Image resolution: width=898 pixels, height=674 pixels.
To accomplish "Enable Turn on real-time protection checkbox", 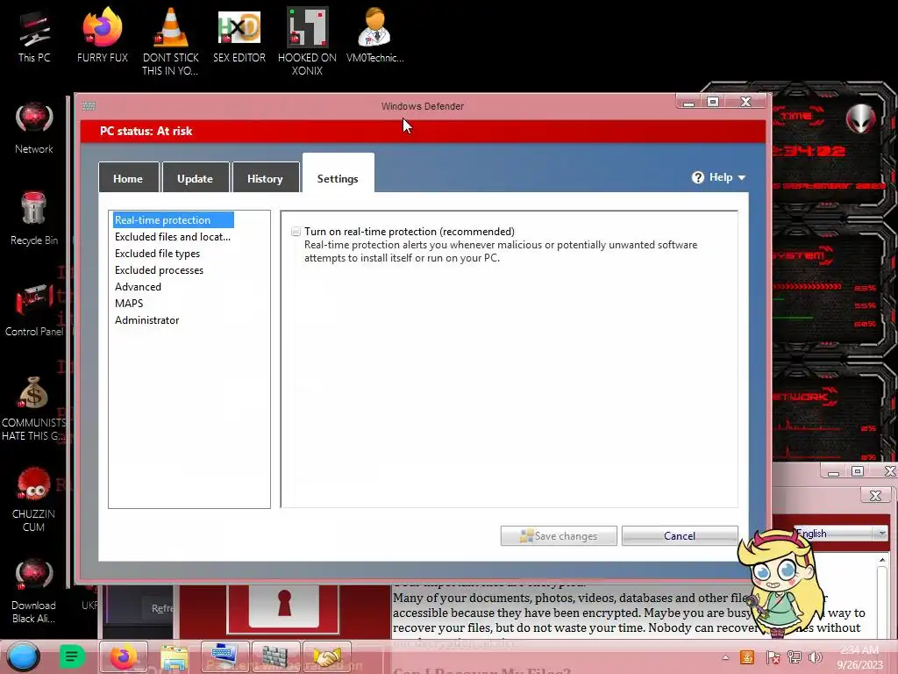I will [296, 232].
